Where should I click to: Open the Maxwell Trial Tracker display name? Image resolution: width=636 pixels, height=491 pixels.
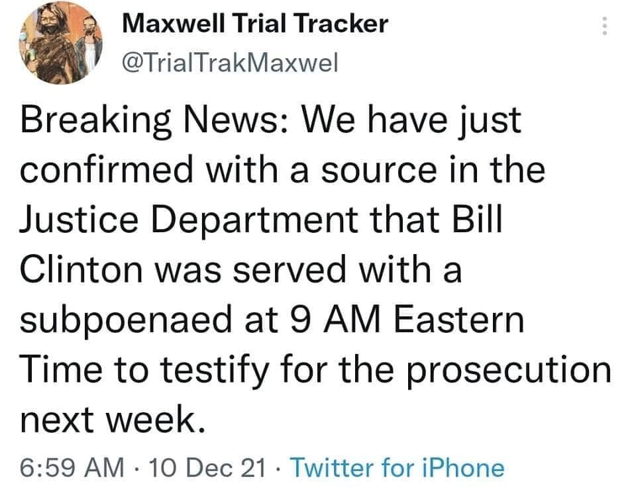tap(256, 24)
